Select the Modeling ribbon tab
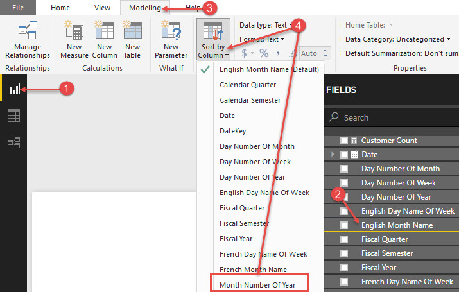Screen dimensions: 459x292 point(145,8)
